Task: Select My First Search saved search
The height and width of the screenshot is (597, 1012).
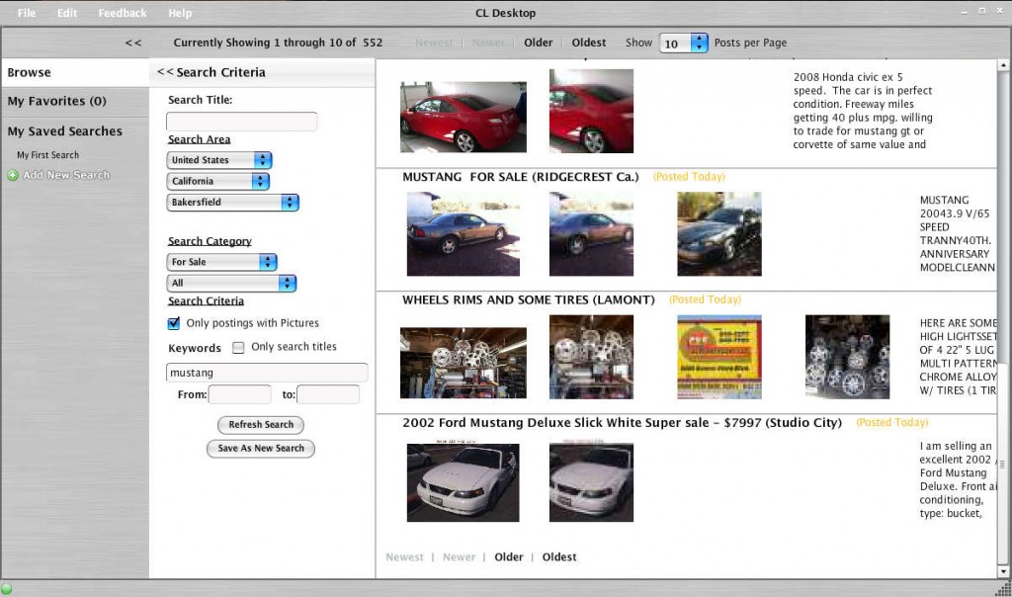Action: [45, 154]
